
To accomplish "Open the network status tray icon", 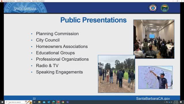I will [167, 102].
